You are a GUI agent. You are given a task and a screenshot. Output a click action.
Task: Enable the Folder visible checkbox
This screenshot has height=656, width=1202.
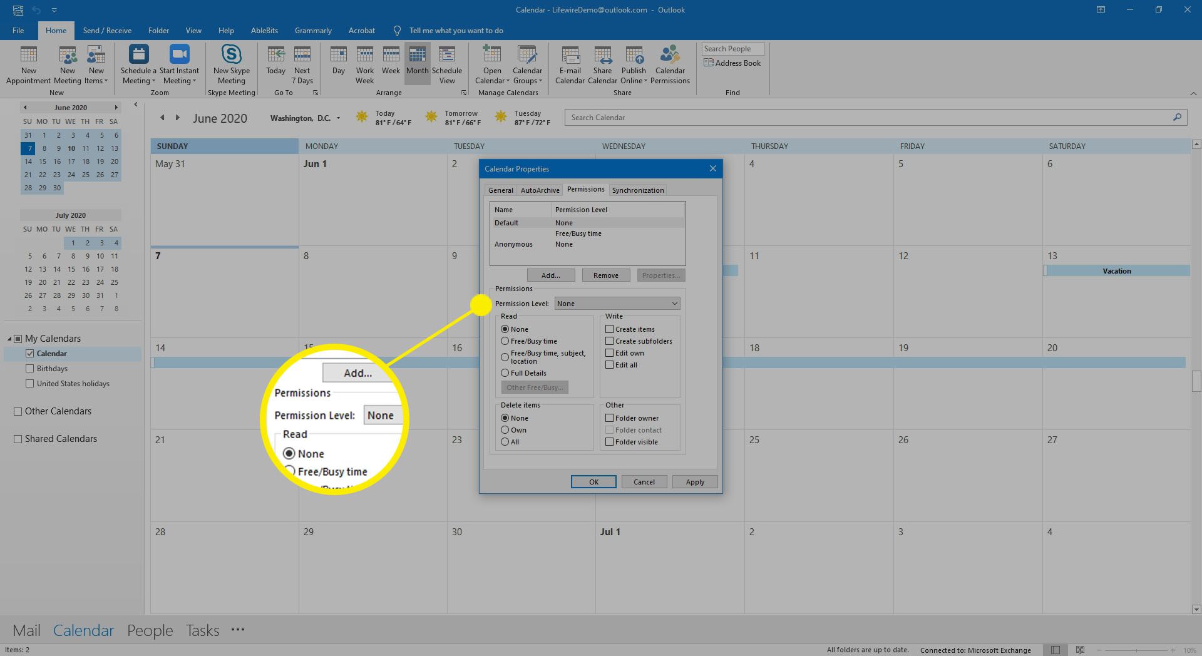tap(609, 442)
